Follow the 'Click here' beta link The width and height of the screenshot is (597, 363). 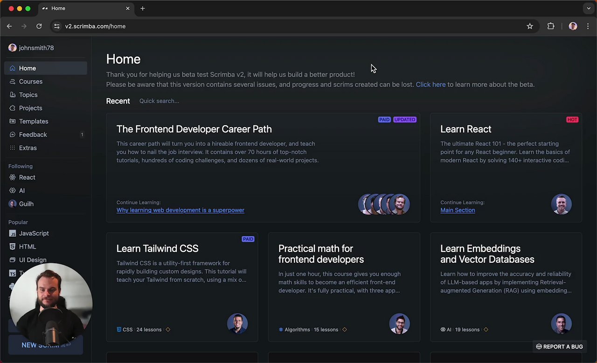(x=430, y=84)
